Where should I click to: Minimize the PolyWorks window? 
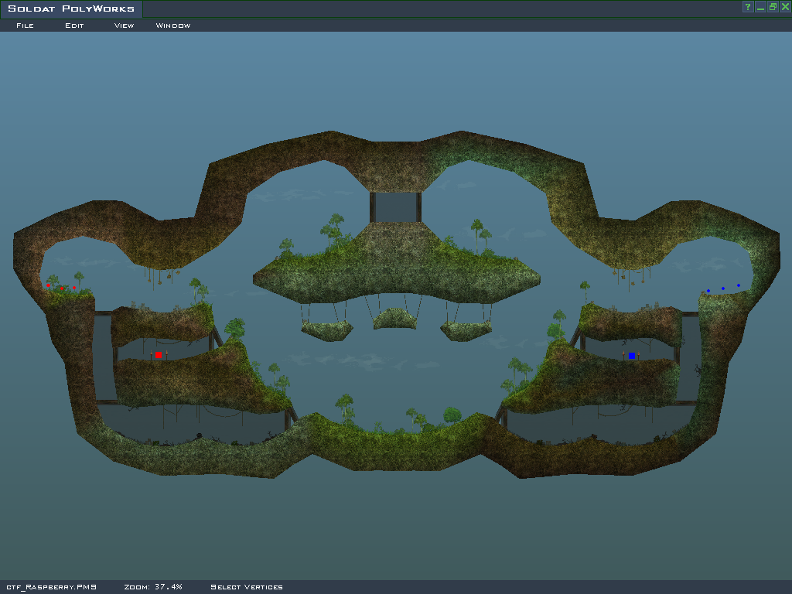[x=760, y=7]
